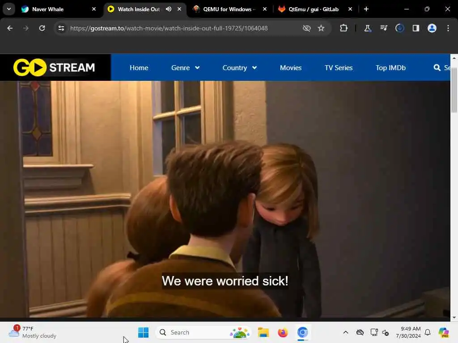This screenshot has height=343, width=458.
Task: Minimize the browser window
Action: [x=406, y=9]
